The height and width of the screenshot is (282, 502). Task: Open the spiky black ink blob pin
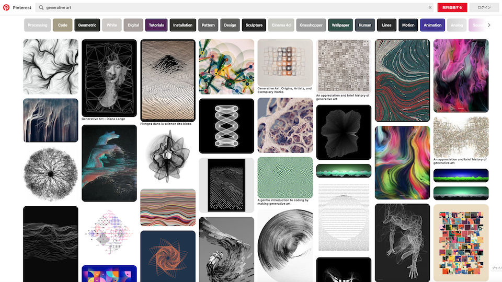[x=168, y=157]
